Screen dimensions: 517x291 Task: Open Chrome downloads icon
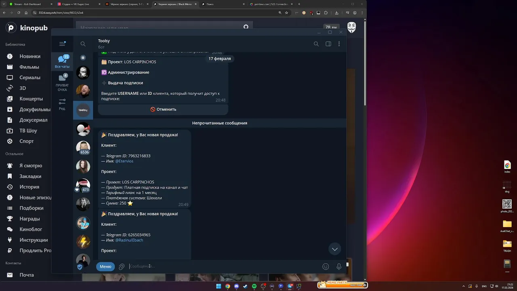coord(336,13)
